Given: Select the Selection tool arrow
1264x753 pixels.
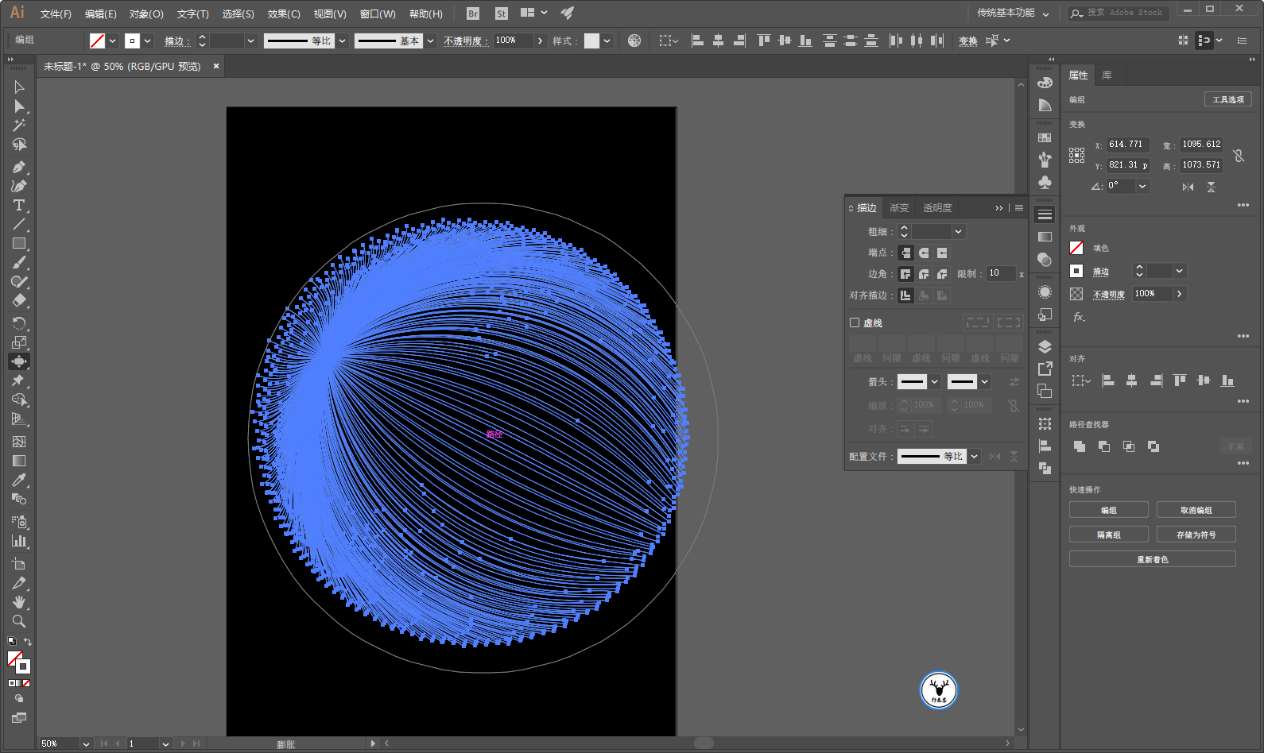Looking at the screenshot, I should pyautogui.click(x=19, y=87).
